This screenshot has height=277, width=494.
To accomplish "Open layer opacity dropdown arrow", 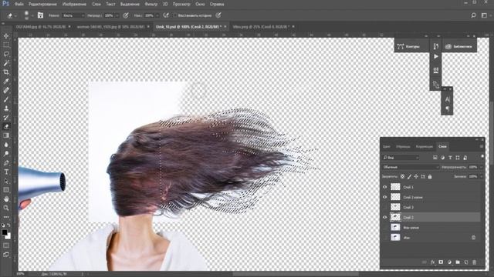I will click(481, 167).
